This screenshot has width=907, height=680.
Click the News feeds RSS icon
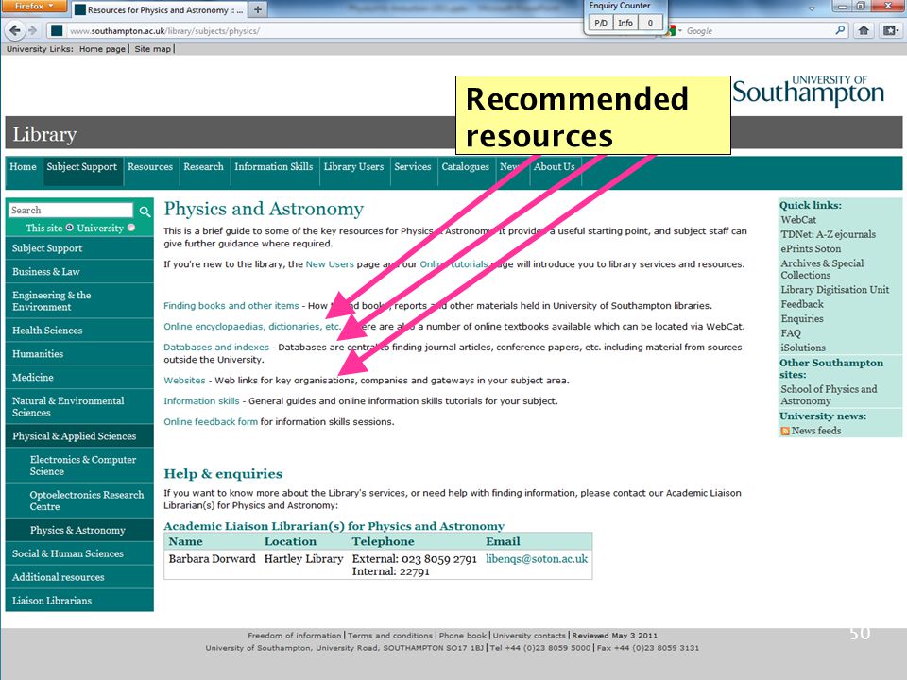[785, 431]
